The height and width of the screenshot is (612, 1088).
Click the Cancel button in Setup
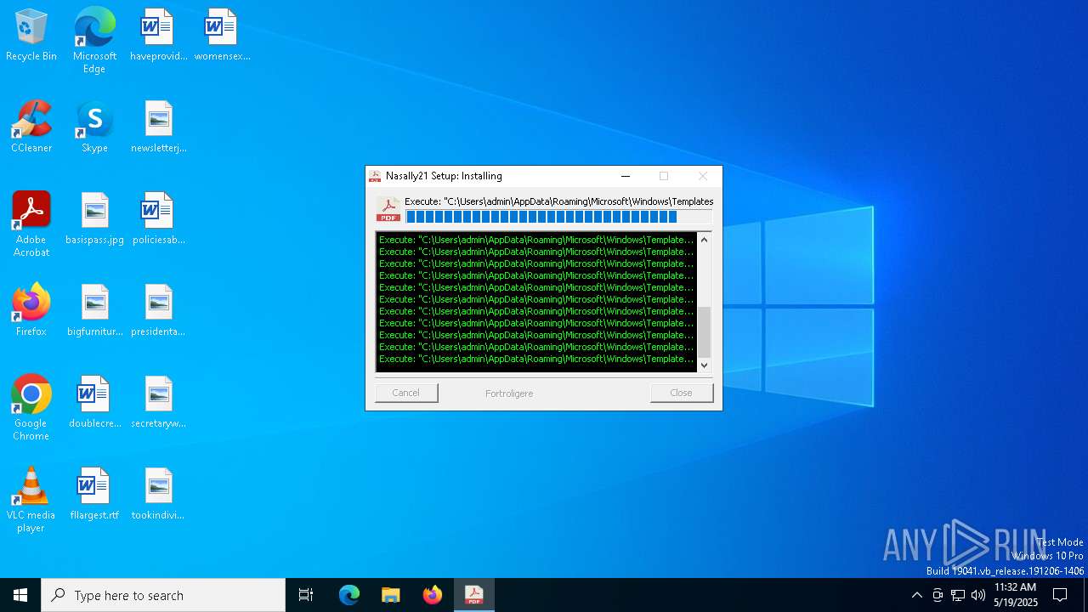point(406,393)
